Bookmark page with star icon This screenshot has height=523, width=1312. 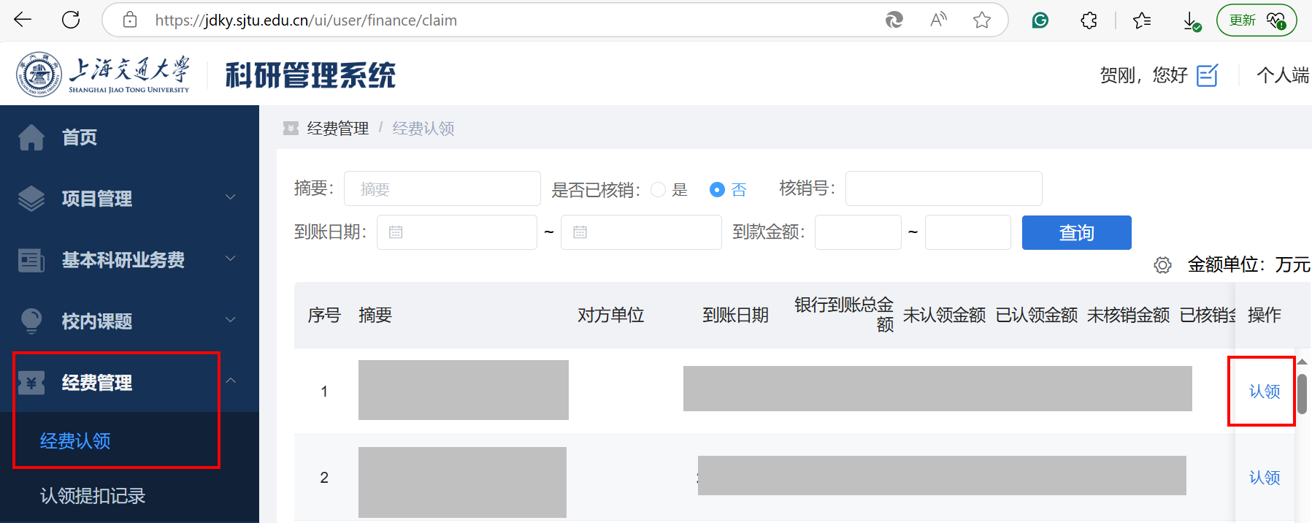(981, 20)
